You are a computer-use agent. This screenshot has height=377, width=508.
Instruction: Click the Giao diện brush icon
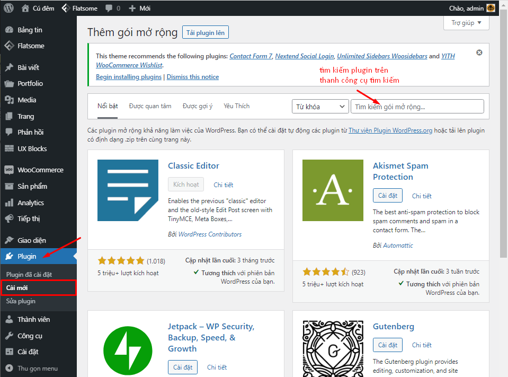pyautogui.click(x=9, y=240)
